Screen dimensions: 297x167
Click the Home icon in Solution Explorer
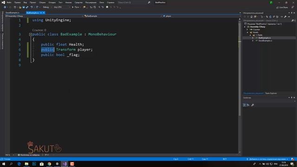click(252, 17)
